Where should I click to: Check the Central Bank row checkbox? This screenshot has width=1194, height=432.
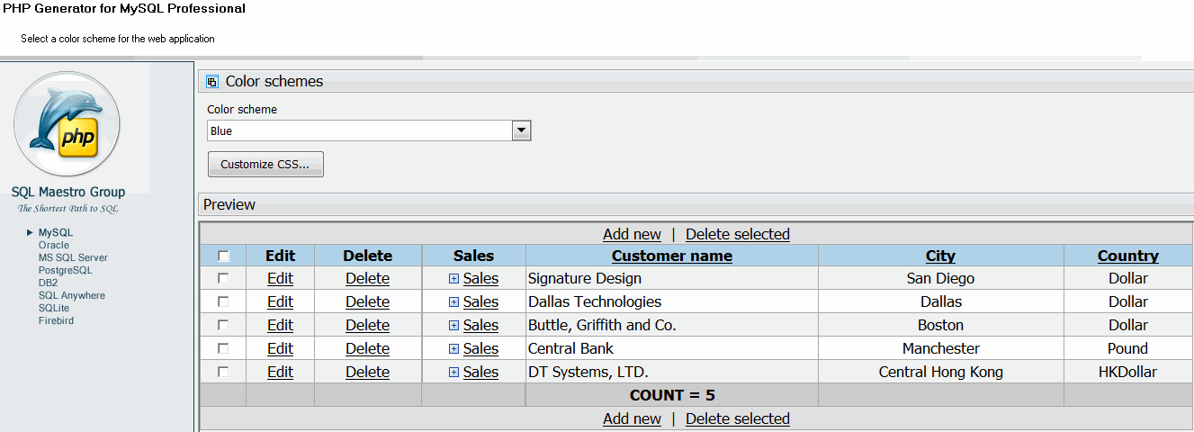tap(224, 349)
